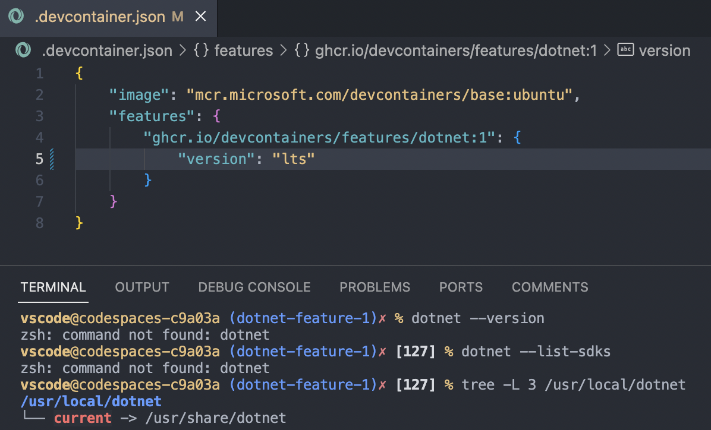Click the first vscode@codespaces-c9a03a prompt
This screenshot has height=430, width=711.
pyautogui.click(x=120, y=318)
